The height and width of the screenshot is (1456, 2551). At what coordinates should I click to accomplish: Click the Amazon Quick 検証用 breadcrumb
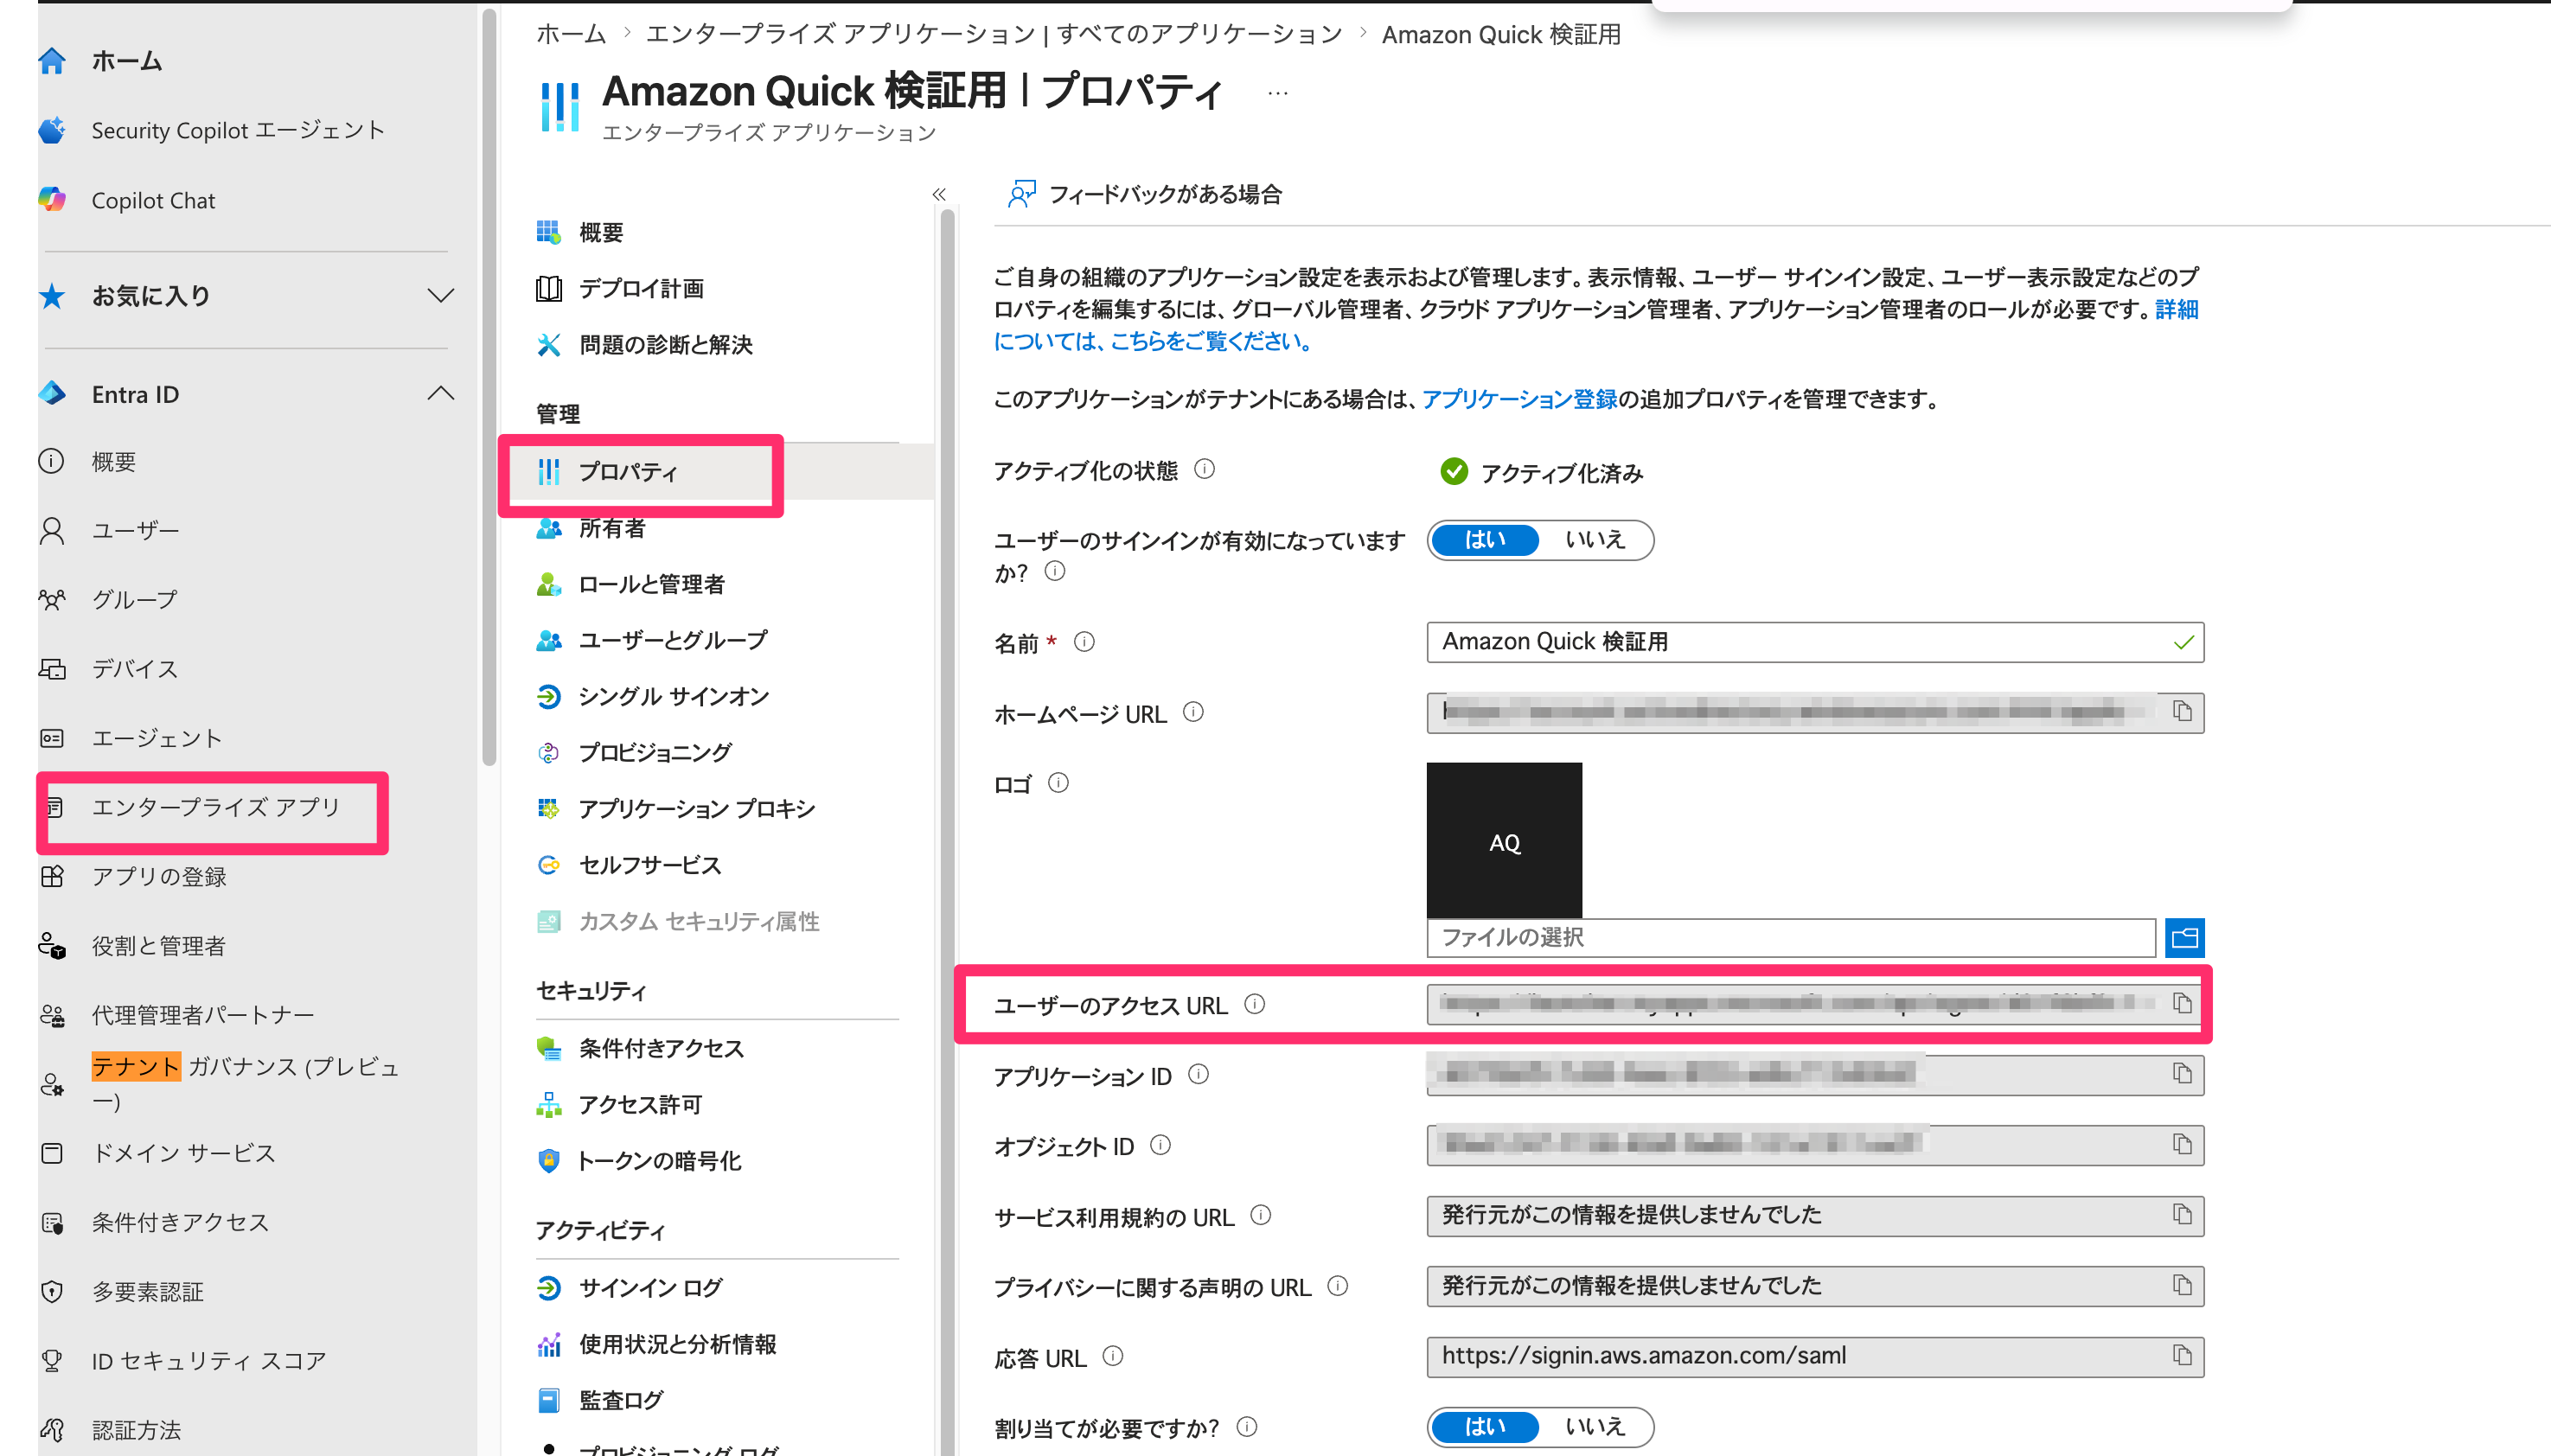[1501, 34]
